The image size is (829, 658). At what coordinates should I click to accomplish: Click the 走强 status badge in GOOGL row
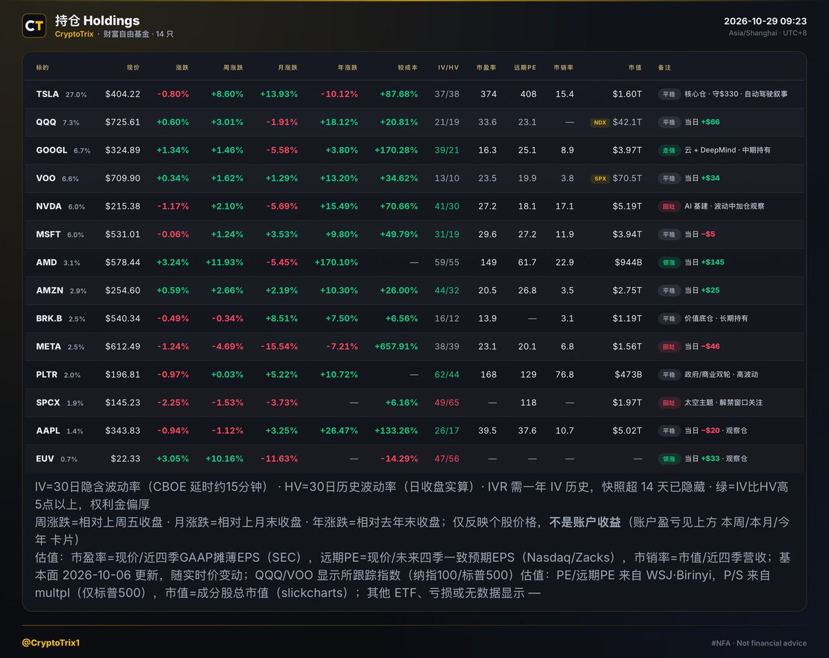pyautogui.click(x=669, y=150)
